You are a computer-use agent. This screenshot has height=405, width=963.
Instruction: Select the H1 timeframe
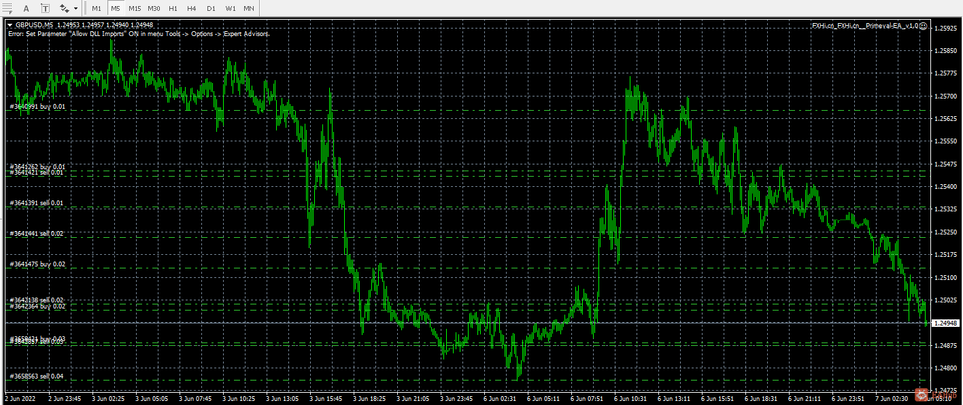[x=173, y=8]
